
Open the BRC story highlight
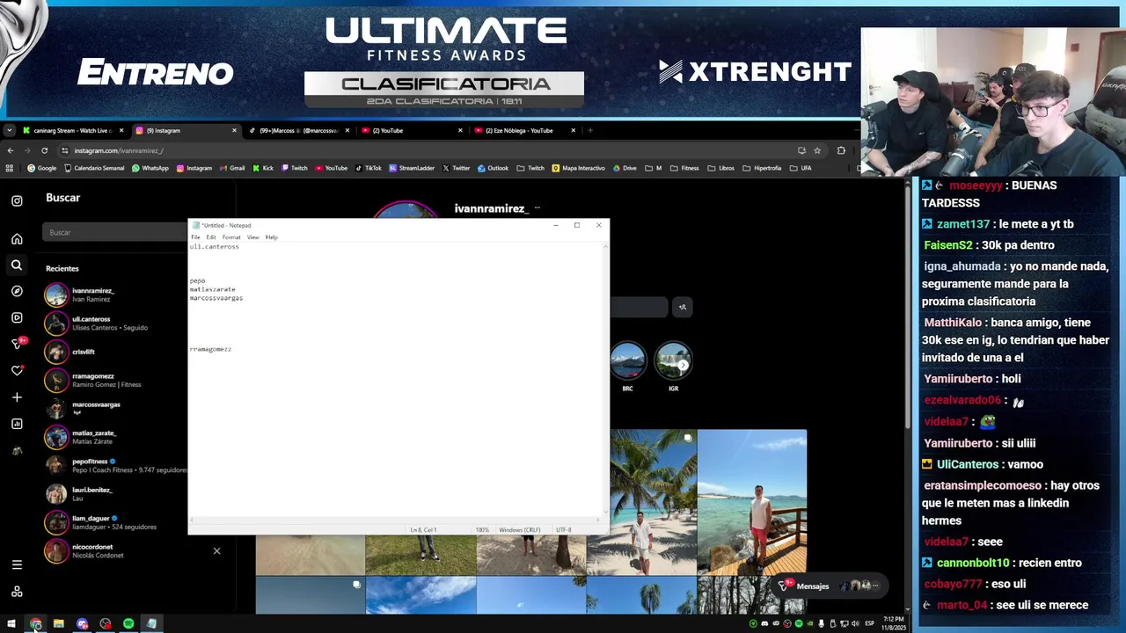click(627, 366)
